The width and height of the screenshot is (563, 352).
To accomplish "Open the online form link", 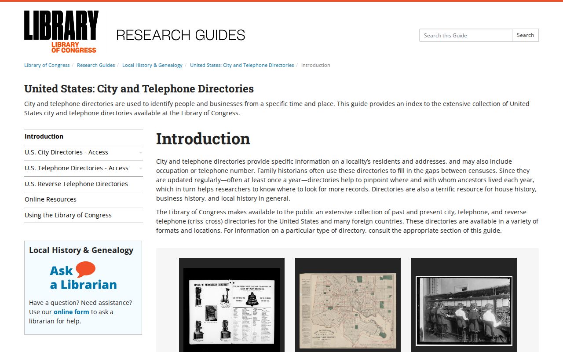I will pos(71,312).
